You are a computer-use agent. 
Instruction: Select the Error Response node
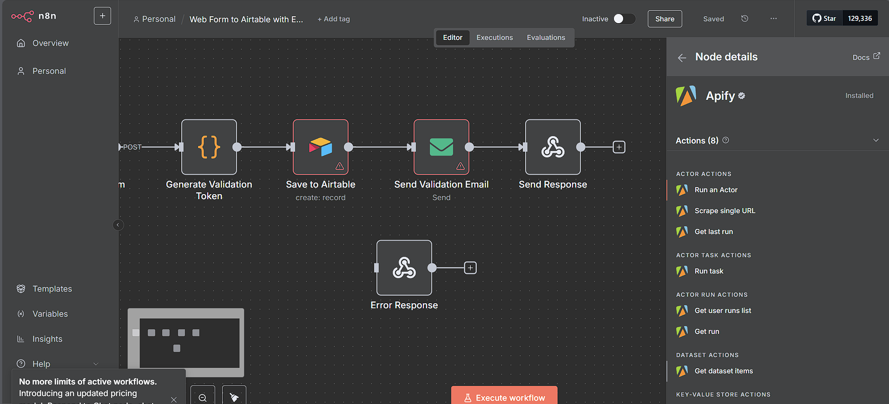[404, 268]
